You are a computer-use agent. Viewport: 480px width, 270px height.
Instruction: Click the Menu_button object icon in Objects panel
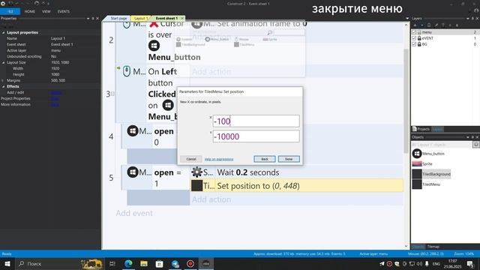(x=417, y=153)
